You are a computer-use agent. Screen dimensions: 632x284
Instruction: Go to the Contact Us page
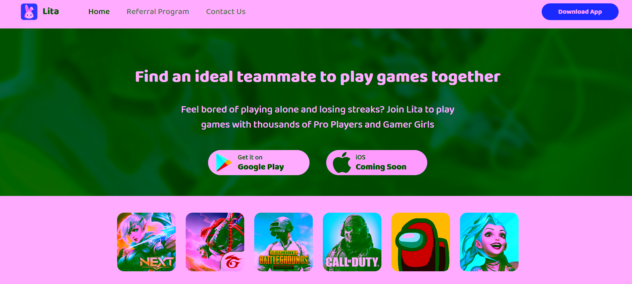point(226,12)
